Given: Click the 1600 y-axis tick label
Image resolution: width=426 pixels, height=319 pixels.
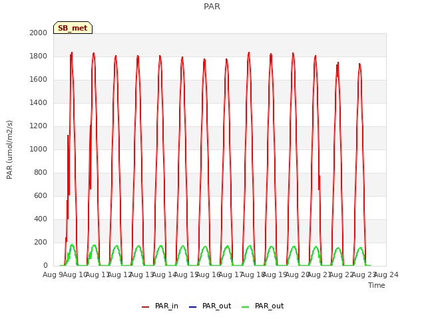Looking at the screenshot, I should tap(39, 80).
